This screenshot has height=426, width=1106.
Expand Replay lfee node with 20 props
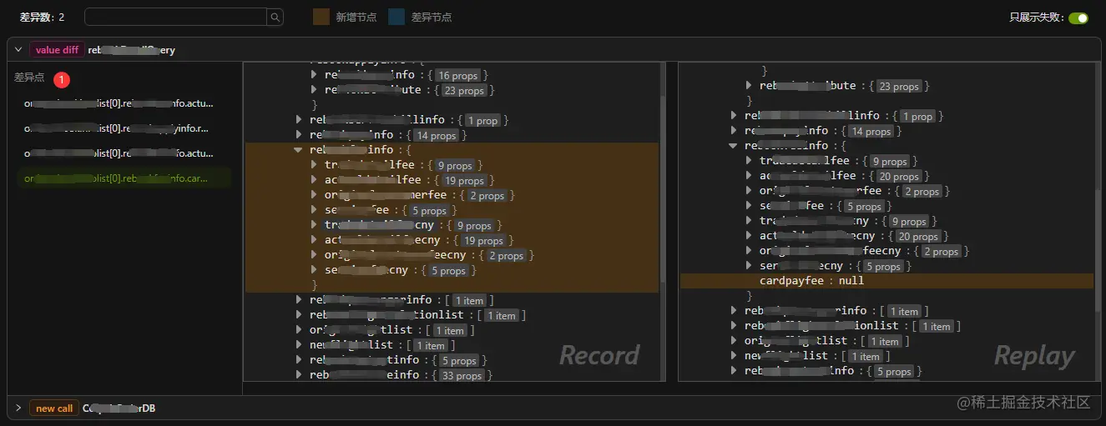[749, 176]
